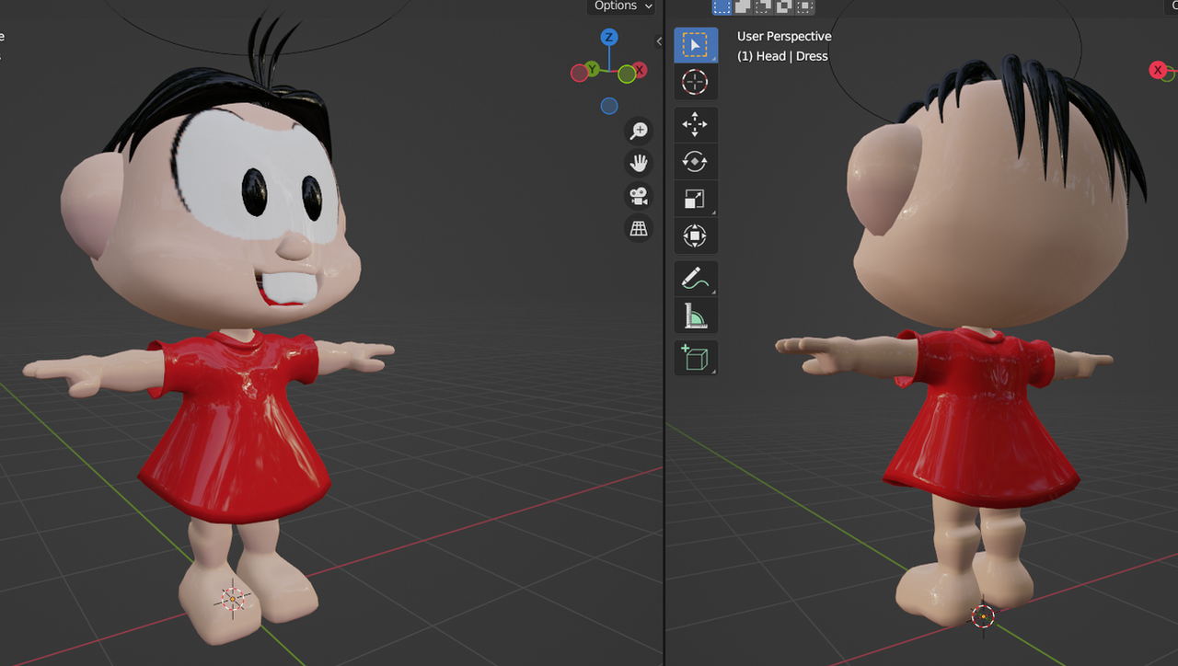Click the blue Z axis gizmo ball
The height and width of the screenshot is (666, 1178).
click(x=609, y=38)
